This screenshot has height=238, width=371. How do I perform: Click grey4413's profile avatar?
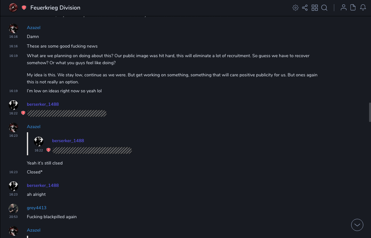pyautogui.click(x=13, y=209)
